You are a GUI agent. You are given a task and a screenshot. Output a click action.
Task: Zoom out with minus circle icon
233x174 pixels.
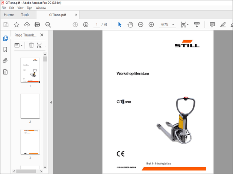tap(141, 24)
